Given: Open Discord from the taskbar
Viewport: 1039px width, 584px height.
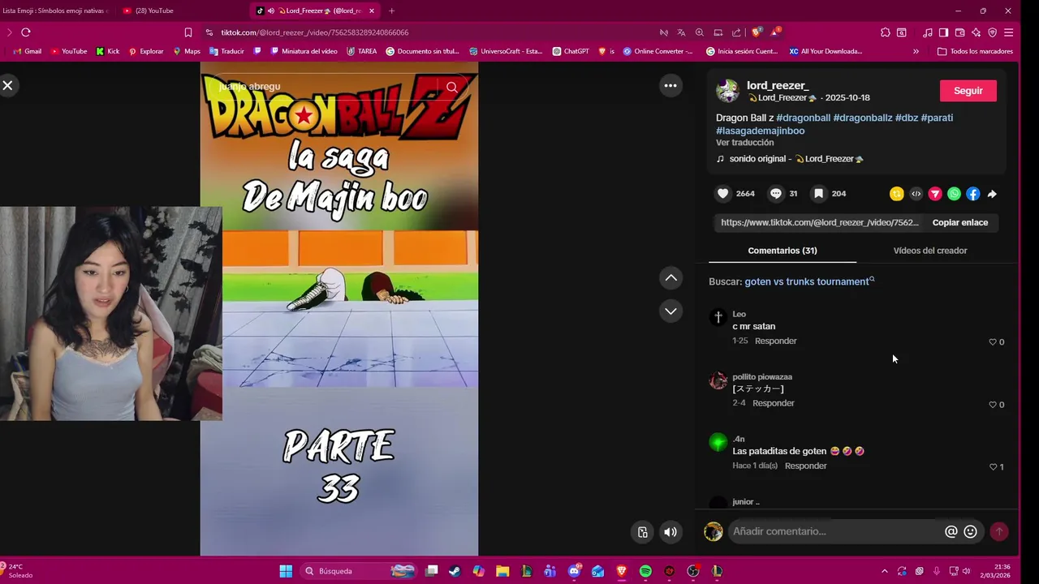Looking at the screenshot, I should coord(575,571).
